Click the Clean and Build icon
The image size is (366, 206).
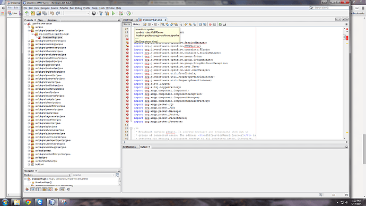(x=107, y=13)
